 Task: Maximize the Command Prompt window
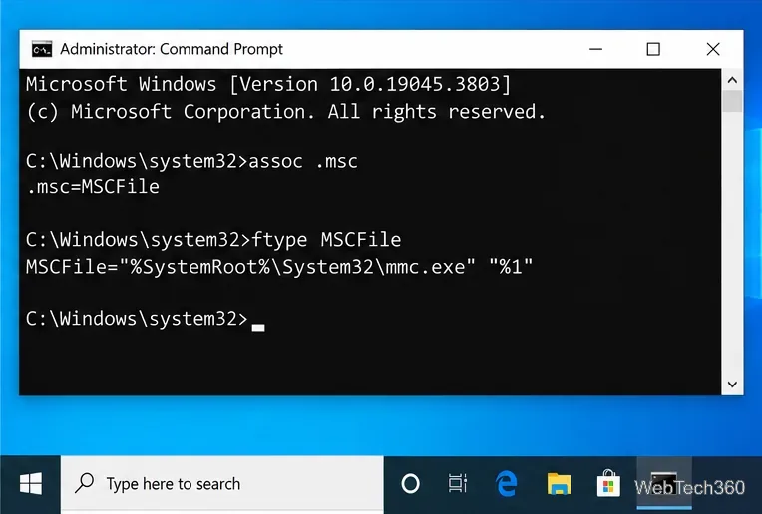coord(653,49)
